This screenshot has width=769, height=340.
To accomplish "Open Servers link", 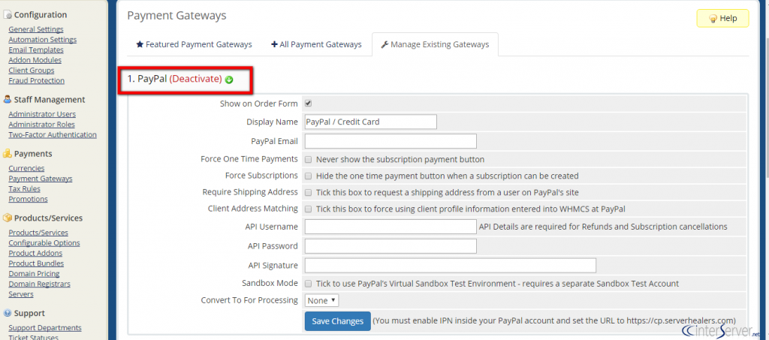I will pos(21,294).
